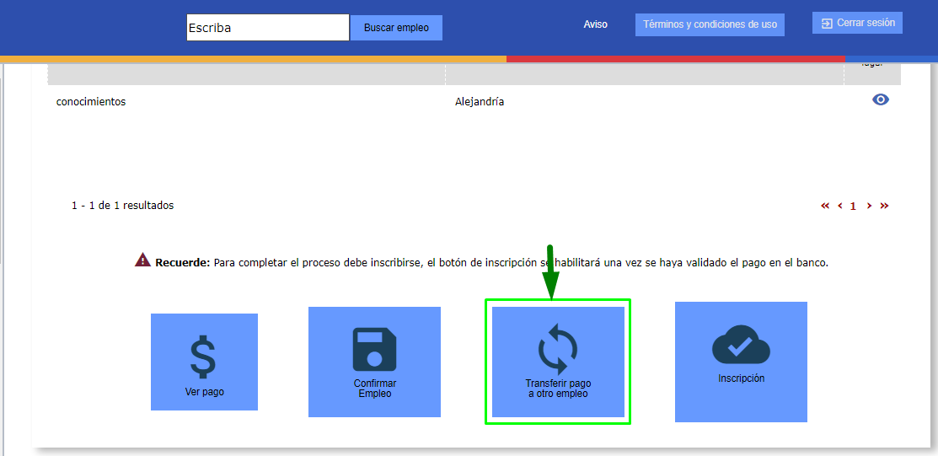The height and width of the screenshot is (456, 938).
Task: Click the floppy disk Confirmar Empleo tile
Action: coord(374,362)
